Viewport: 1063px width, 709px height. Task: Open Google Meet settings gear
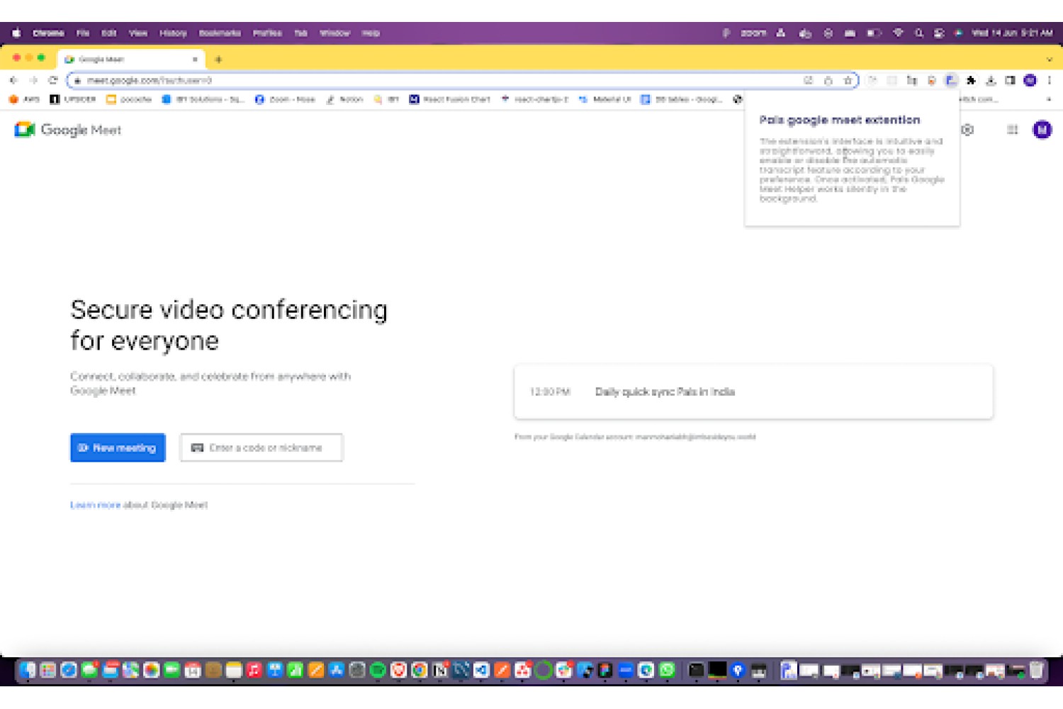967,130
